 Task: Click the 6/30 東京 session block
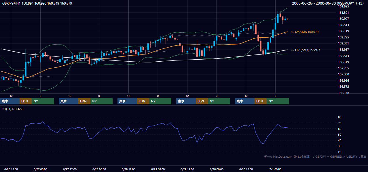[245, 101]
